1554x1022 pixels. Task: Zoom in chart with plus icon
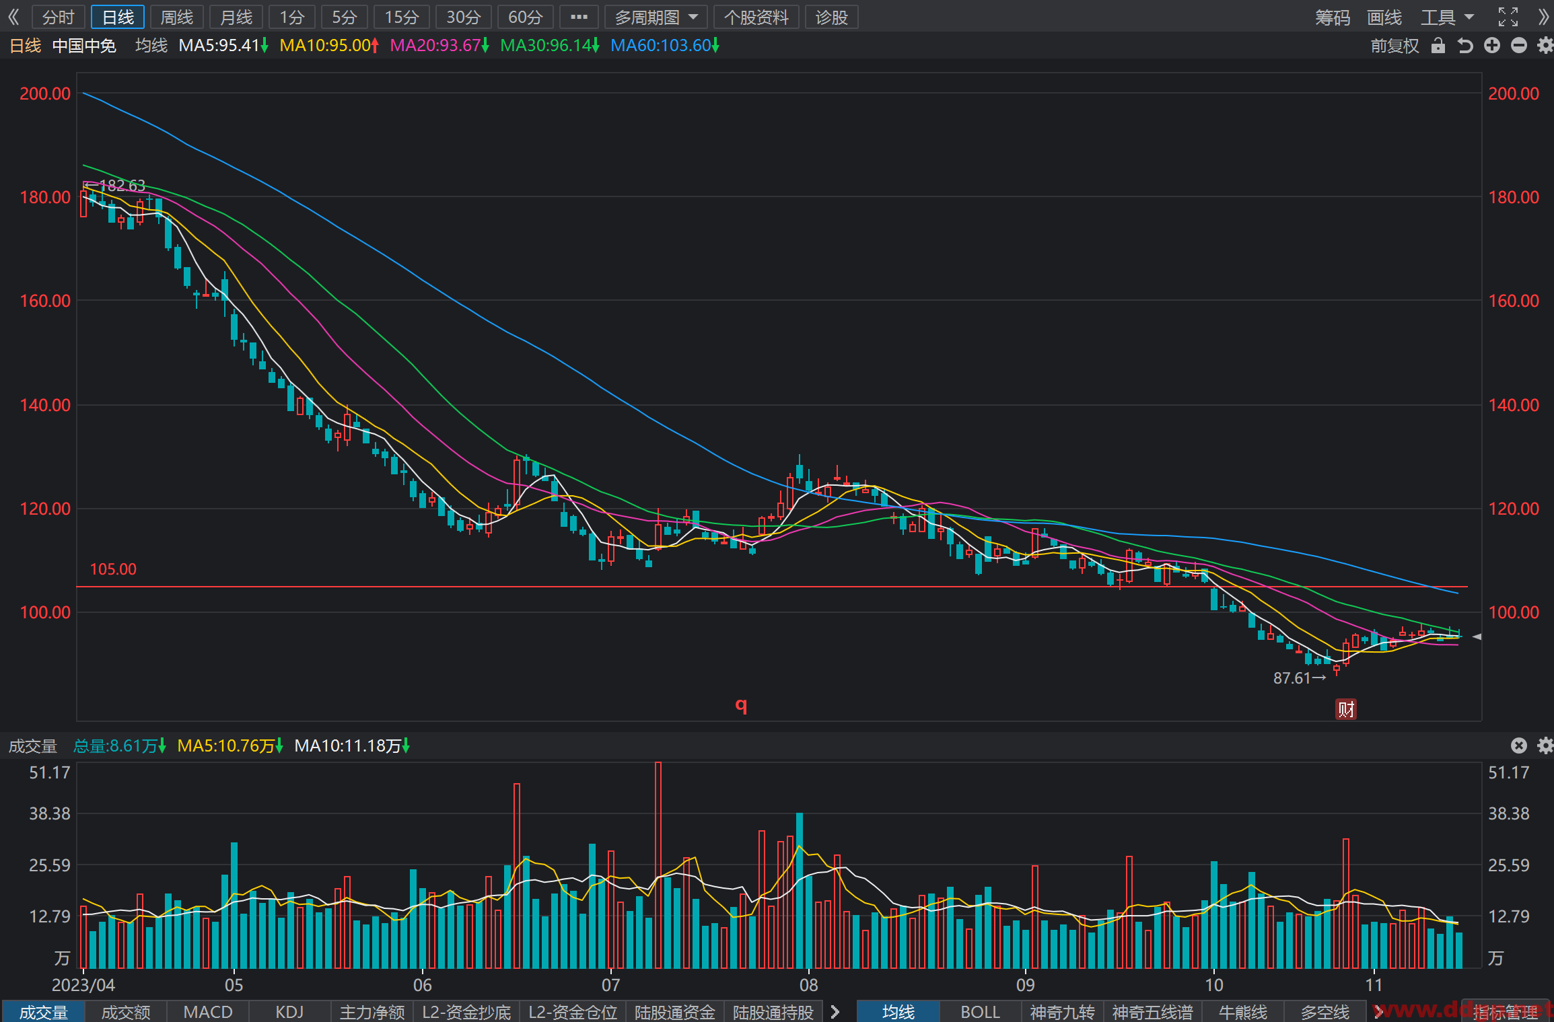[x=1492, y=45]
